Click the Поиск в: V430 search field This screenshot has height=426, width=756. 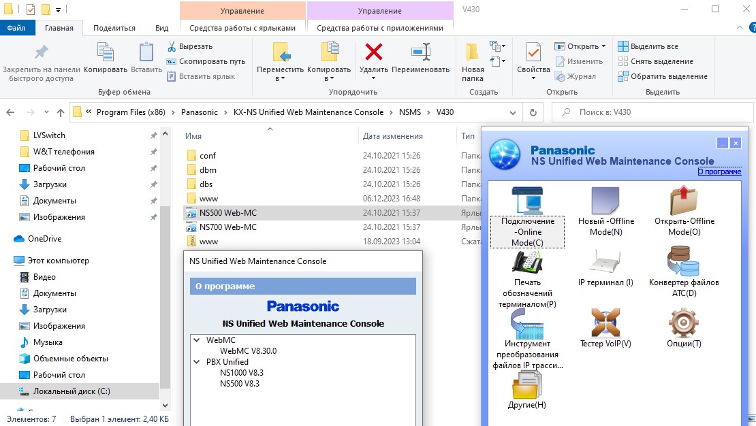click(x=652, y=112)
